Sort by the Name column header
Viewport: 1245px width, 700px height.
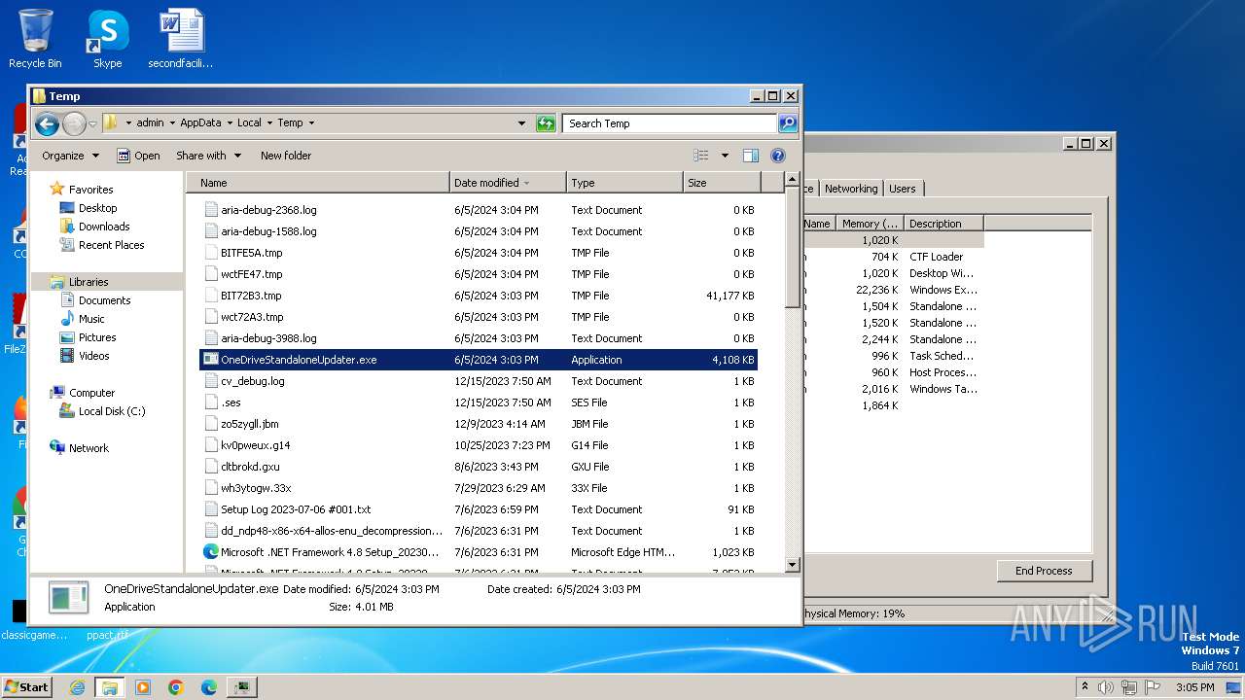pyautogui.click(x=319, y=183)
